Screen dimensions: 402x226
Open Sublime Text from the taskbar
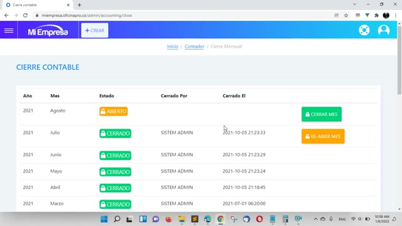click(x=195, y=219)
